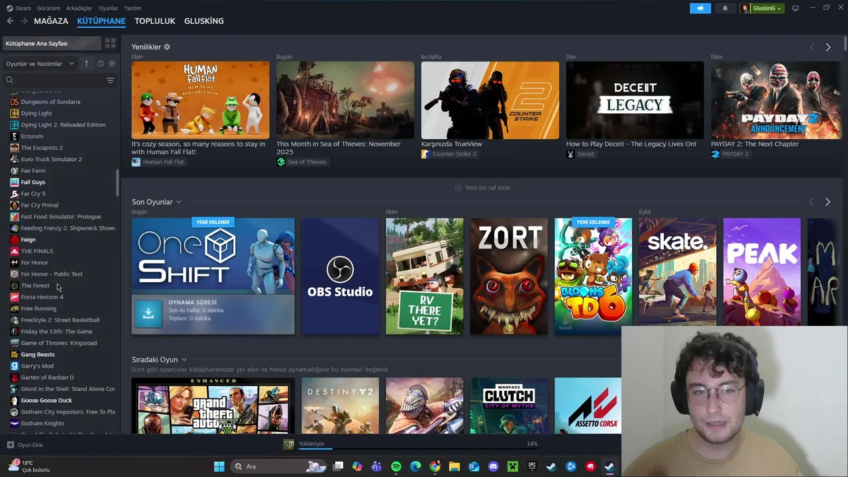Switch to Big Picture mode monitor icon
848x477 pixels.
(795, 8)
